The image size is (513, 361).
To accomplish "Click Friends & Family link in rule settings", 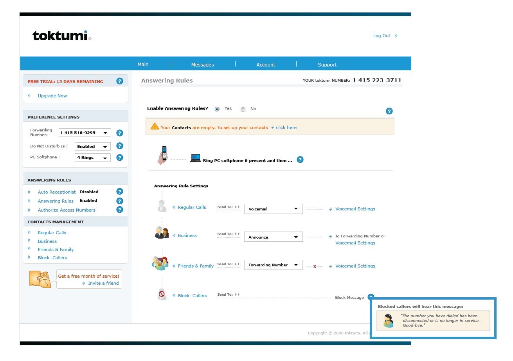I will point(196,266).
